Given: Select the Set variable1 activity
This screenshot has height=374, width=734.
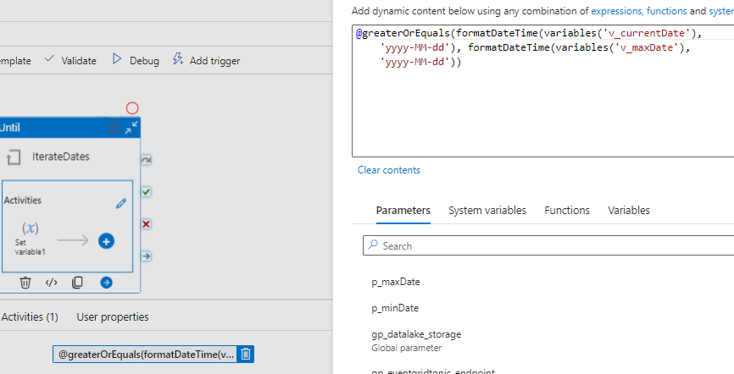Looking at the screenshot, I should point(31,239).
